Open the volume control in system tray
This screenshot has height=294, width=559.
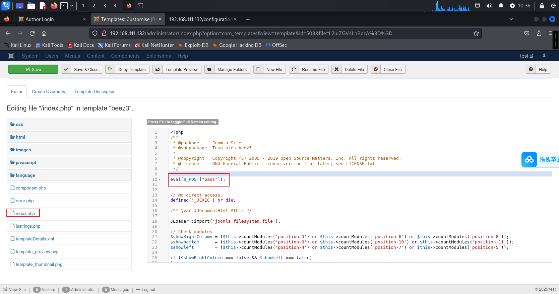(x=489, y=5)
